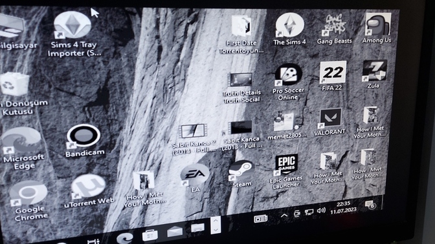Open the network status tray icon
This screenshot has width=435, height=244.
coord(309,212)
